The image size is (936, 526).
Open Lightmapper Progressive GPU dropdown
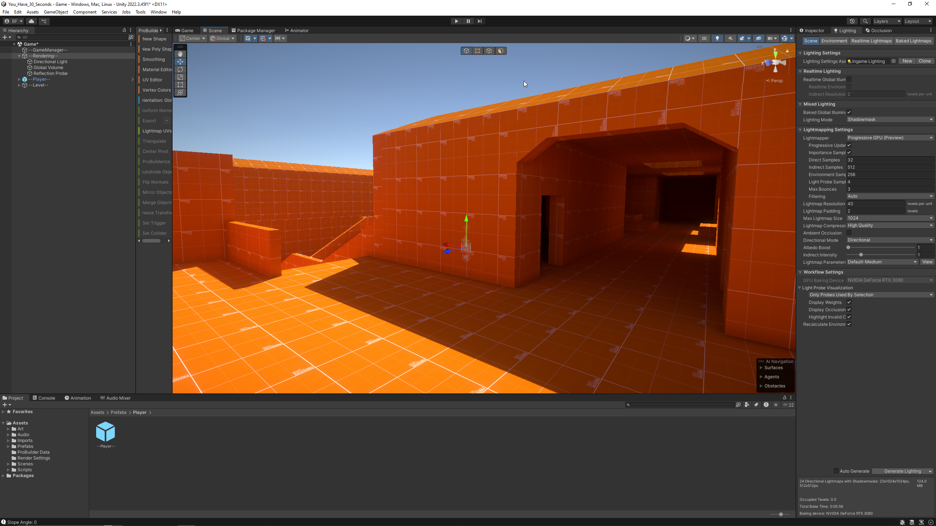(x=890, y=138)
